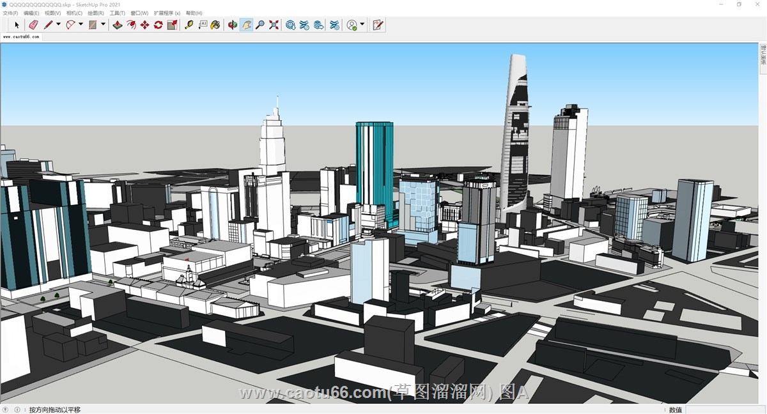The width and height of the screenshot is (767, 414).
Task: Open the 编辑(E) menu
Action: [x=31, y=13]
